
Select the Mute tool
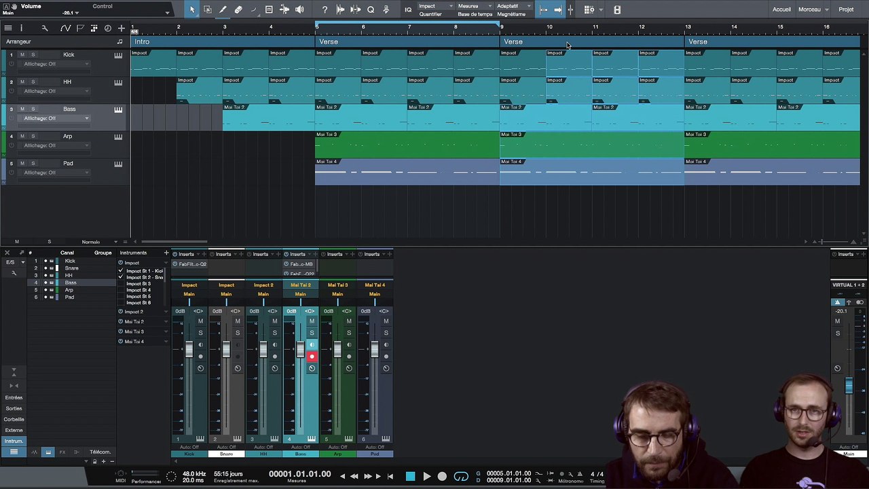(x=269, y=10)
